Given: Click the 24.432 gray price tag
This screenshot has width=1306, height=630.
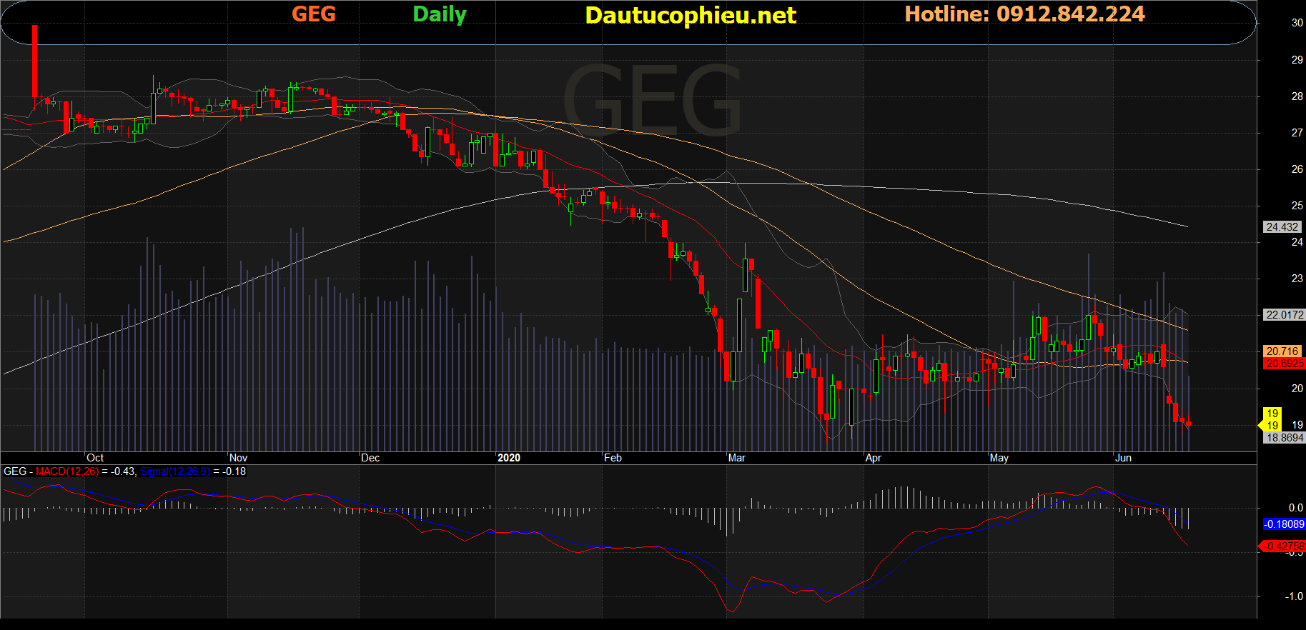Looking at the screenshot, I should (1282, 227).
